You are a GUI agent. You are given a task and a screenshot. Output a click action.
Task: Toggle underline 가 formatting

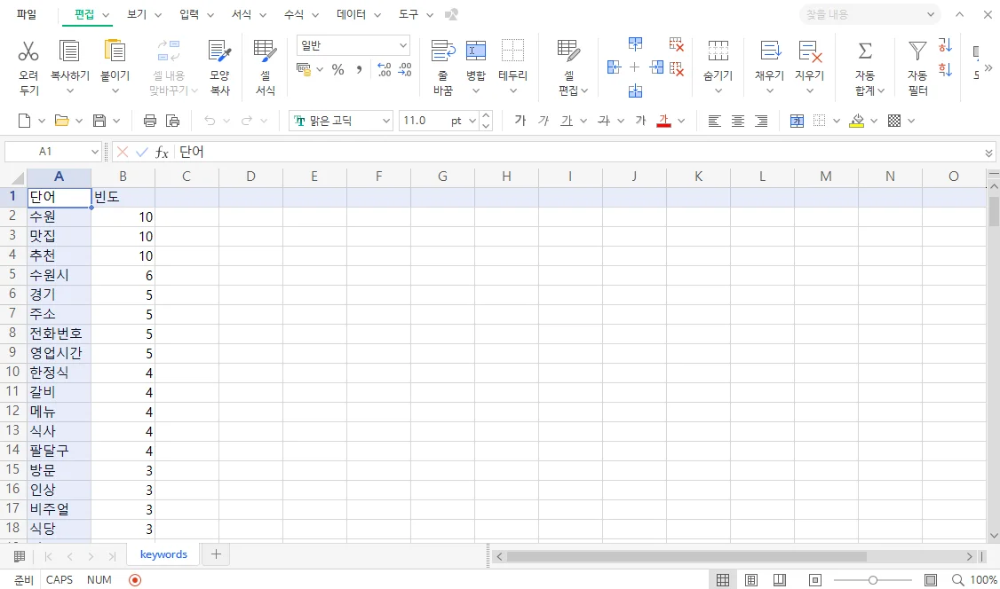(x=567, y=121)
